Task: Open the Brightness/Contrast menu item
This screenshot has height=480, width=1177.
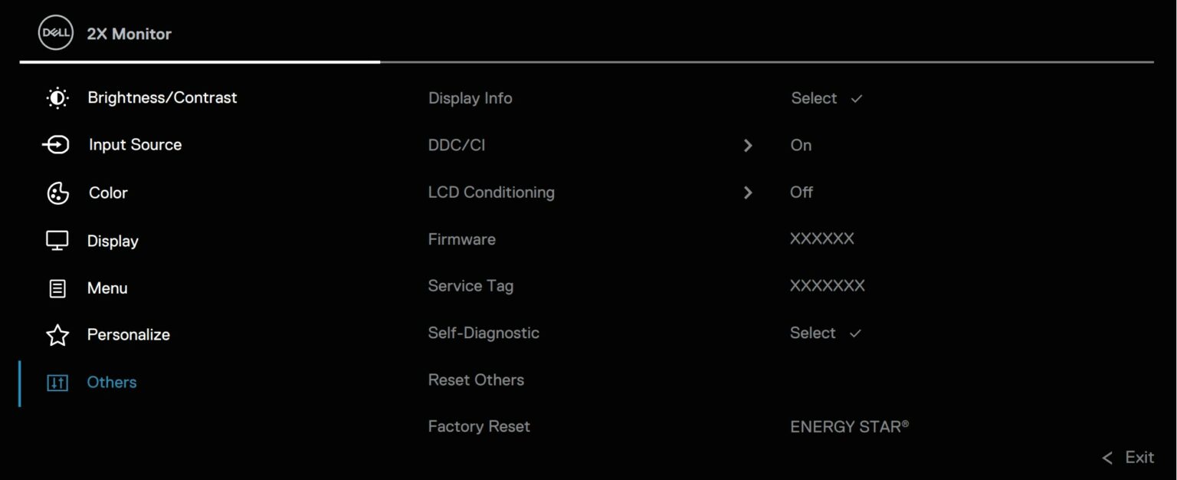Action: coord(162,98)
